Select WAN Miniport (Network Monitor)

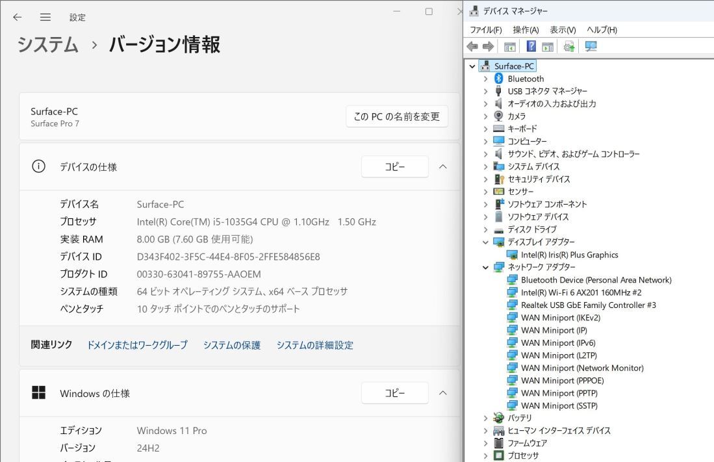pos(582,368)
